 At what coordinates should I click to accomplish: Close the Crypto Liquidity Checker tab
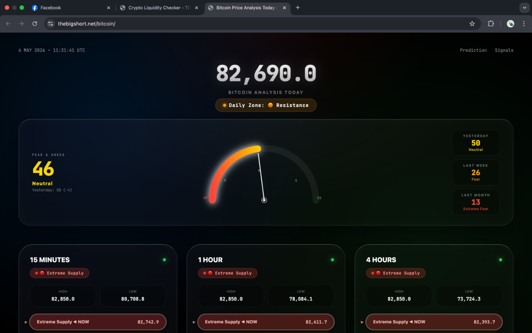197,8
